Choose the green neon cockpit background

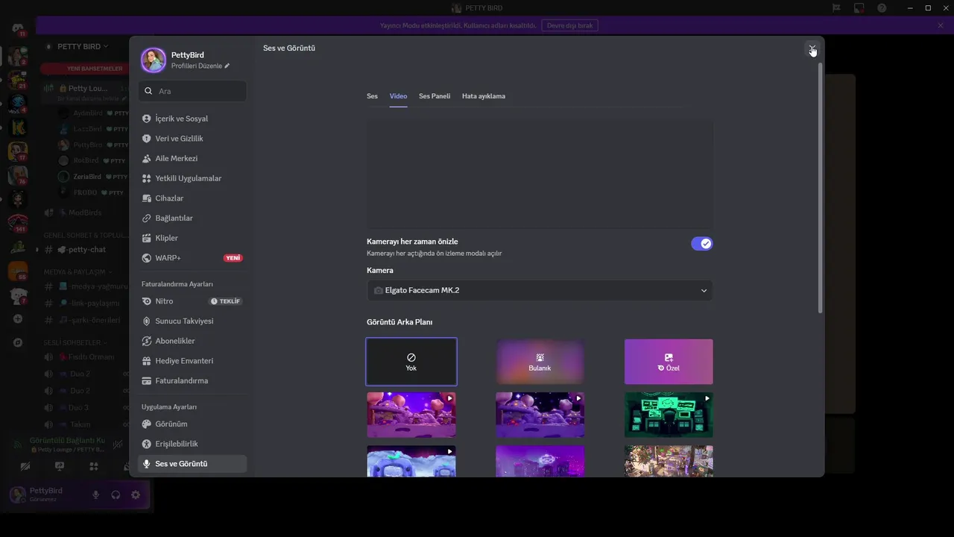click(669, 415)
